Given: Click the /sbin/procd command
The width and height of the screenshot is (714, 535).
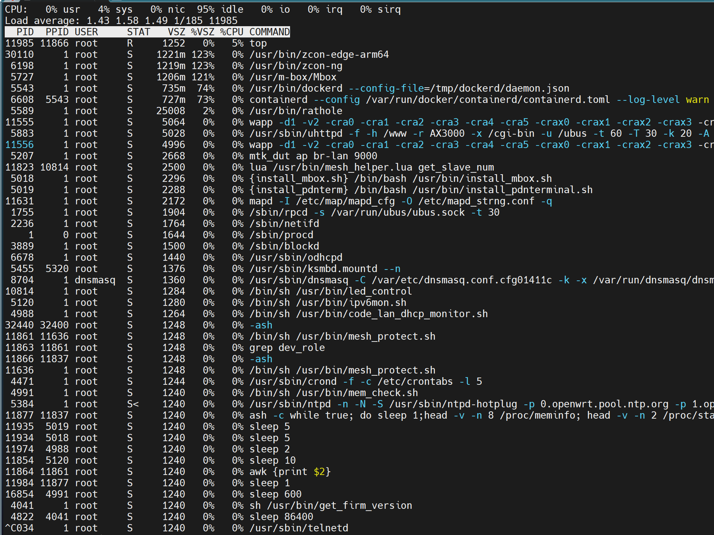Looking at the screenshot, I should pos(281,235).
